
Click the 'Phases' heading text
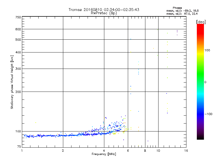pos(177,8)
